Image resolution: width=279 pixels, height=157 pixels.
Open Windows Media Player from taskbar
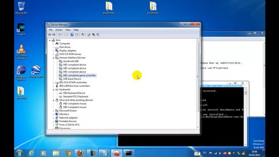coord(43,153)
